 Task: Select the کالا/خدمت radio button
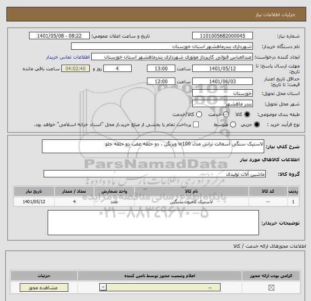pyautogui.click(x=199, y=114)
